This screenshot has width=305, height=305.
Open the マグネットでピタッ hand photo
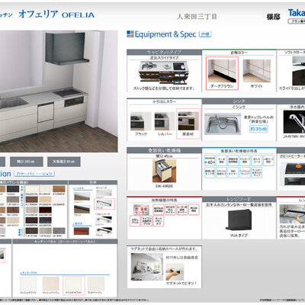point(175,271)
